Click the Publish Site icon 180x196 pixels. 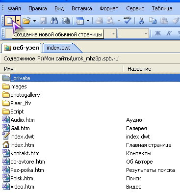click(x=66, y=21)
